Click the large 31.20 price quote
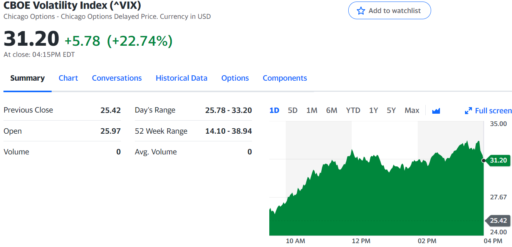The height and width of the screenshot is (247, 512). coord(32,39)
